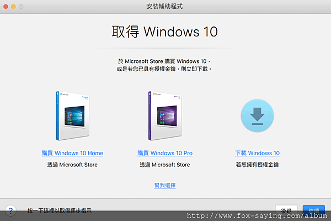This screenshot has height=221, width=331.
Task: Click the 後退 back button
Action: tap(286, 210)
